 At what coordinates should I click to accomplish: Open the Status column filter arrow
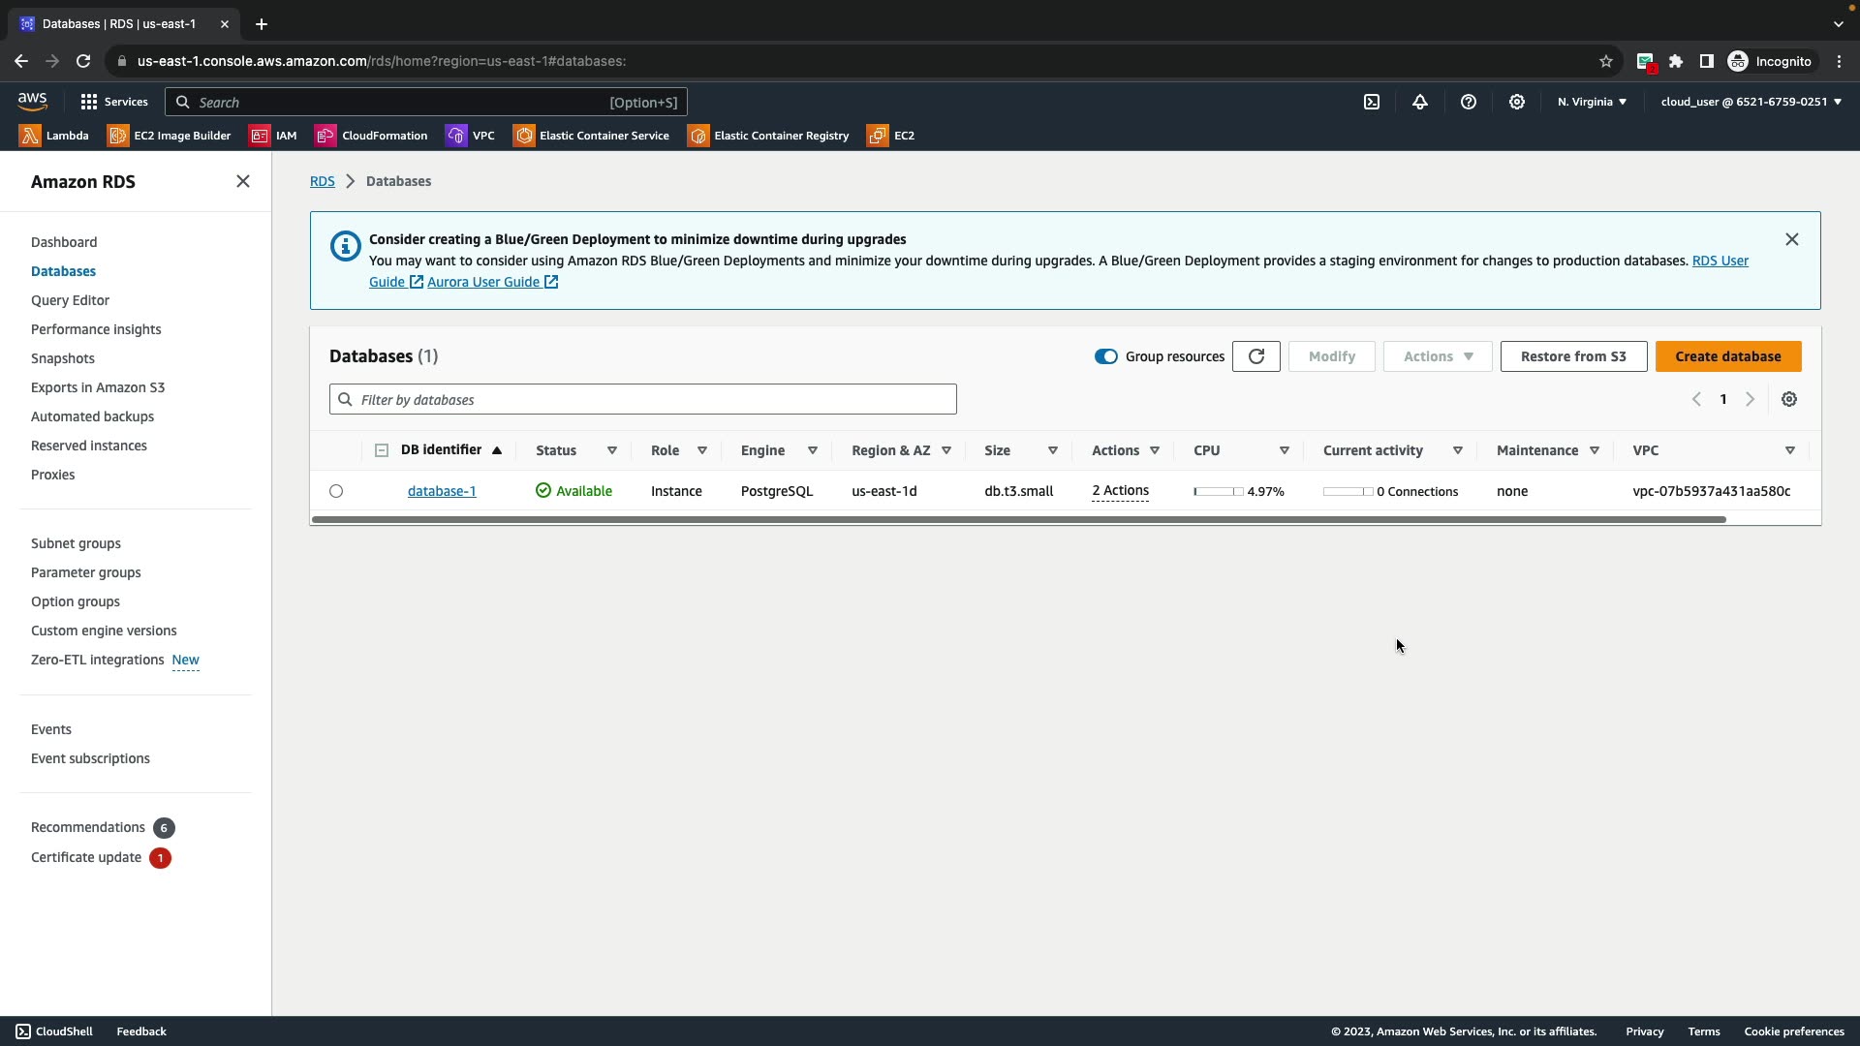pos(612,450)
